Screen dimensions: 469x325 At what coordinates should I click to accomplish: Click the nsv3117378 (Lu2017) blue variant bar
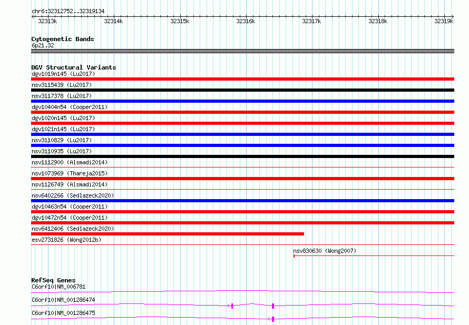[x=242, y=101]
